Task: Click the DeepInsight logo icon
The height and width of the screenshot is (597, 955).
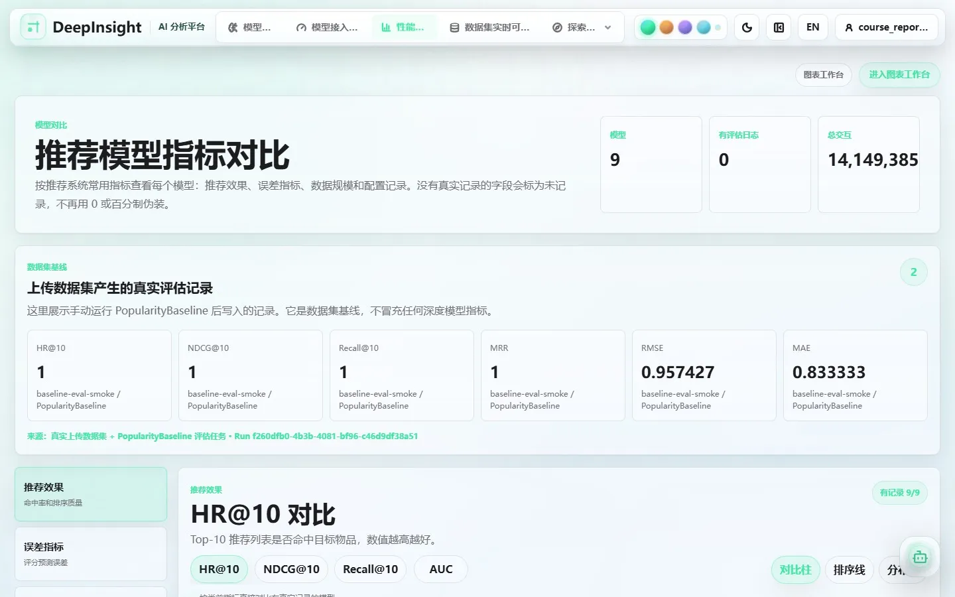Action: (x=33, y=27)
